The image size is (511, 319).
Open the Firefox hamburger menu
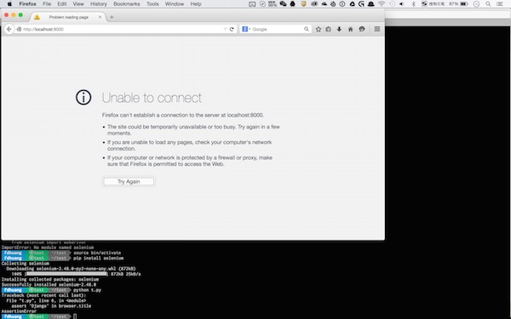point(377,29)
